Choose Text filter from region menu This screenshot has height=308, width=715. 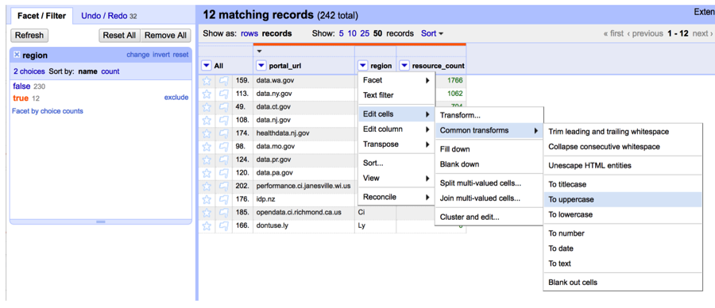coord(396,95)
